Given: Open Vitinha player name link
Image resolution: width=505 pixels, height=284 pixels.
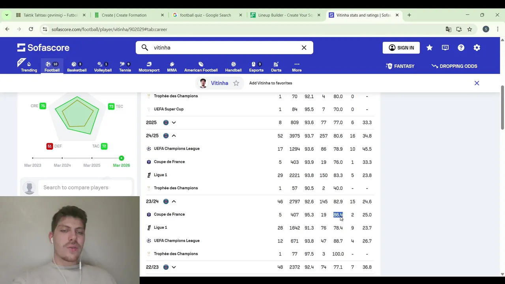Looking at the screenshot, I should click(219, 83).
